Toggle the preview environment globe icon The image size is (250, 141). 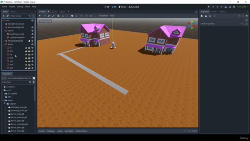(x=91, y=16)
